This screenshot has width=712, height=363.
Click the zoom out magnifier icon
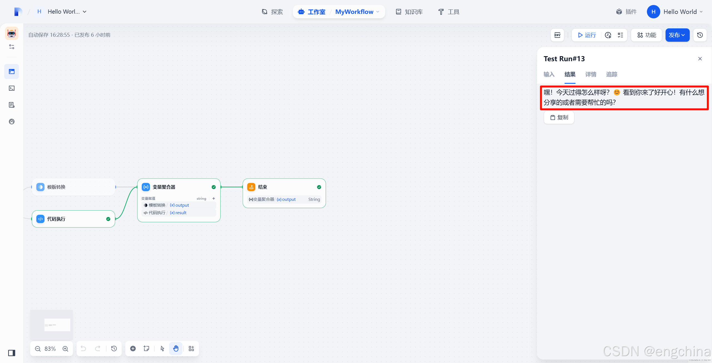[x=38, y=349]
